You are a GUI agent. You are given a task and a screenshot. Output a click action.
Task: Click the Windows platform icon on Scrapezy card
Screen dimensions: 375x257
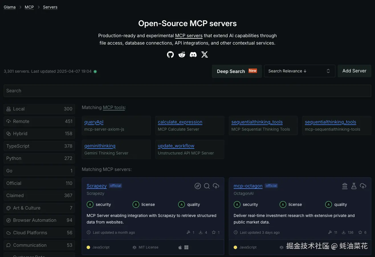click(186, 247)
